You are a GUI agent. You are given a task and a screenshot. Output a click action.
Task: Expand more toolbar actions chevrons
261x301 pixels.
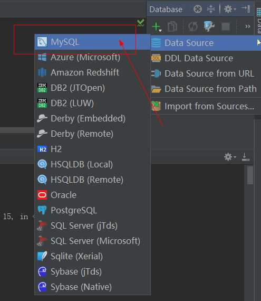(x=248, y=26)
